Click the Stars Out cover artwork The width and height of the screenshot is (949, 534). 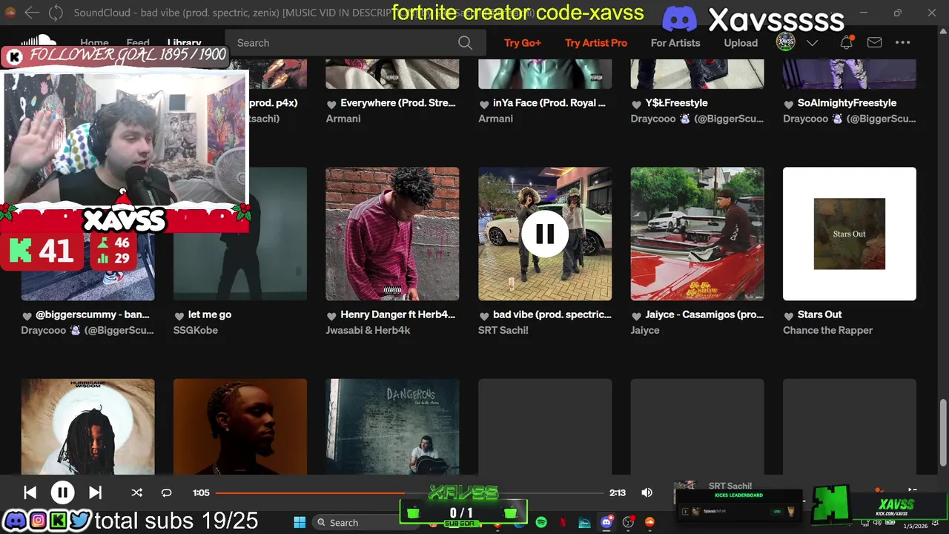click(x=850, y=234)
